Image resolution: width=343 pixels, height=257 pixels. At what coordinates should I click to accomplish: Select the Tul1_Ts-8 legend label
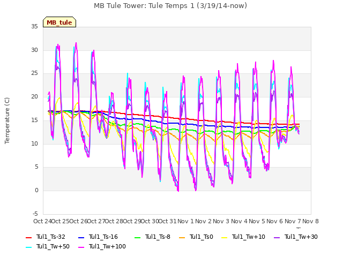(x=158, y=237)
